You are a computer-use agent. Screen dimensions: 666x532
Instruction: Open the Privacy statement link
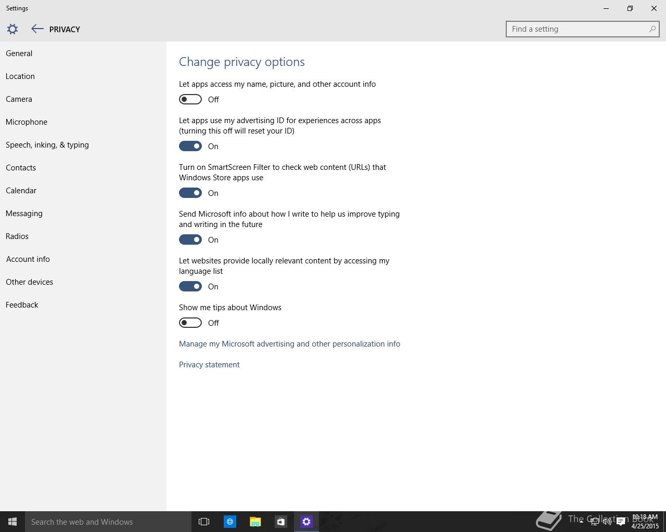tap(209, 365)
